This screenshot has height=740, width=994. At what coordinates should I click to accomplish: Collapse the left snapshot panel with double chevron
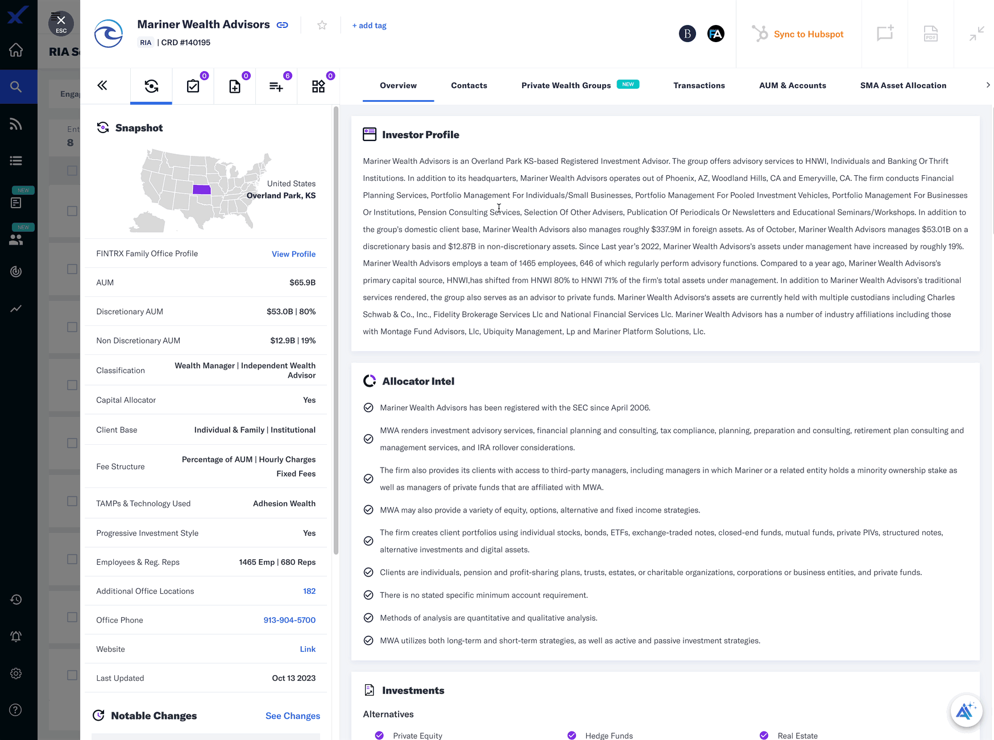coord(102,85)
